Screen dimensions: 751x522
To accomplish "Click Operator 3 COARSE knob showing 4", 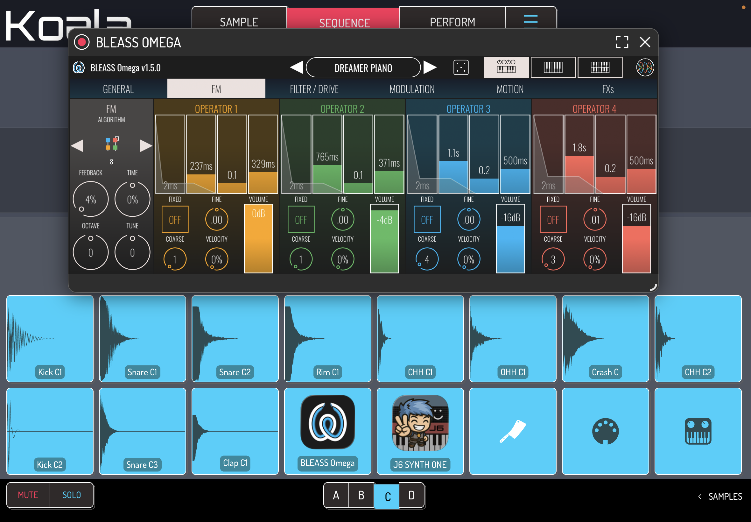I will pos(427,259).
